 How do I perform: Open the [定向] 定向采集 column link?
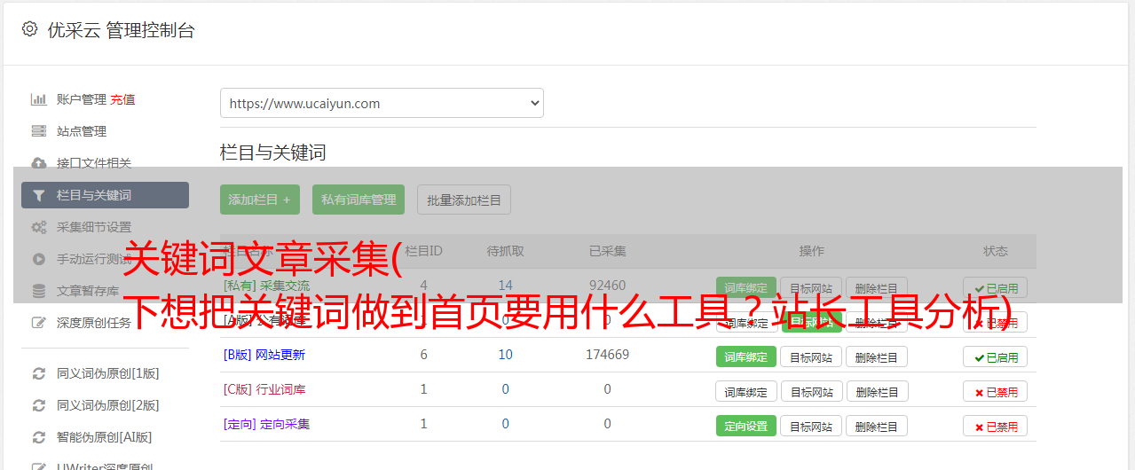[x=266, y=424]
